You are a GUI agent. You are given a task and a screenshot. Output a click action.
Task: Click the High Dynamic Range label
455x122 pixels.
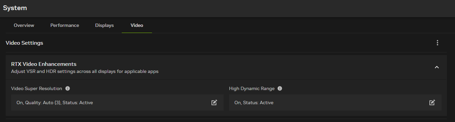tap(252, 88)
